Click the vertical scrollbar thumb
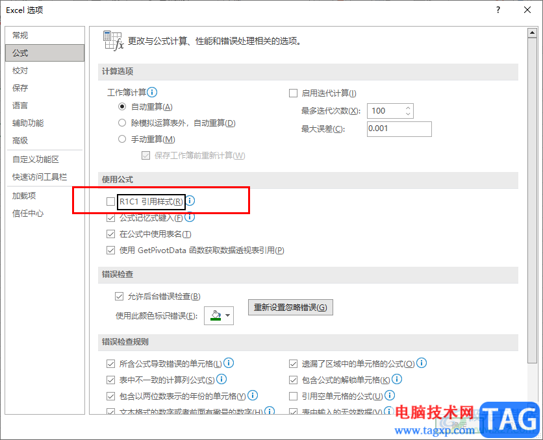 pos(532,201)
